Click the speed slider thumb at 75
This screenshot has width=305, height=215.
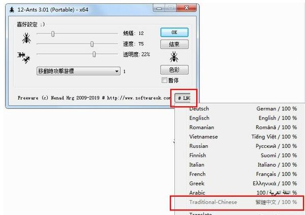(x=92, y=44)
